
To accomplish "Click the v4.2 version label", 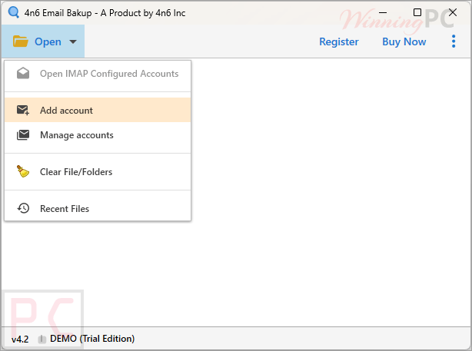I will pos(20,339).
